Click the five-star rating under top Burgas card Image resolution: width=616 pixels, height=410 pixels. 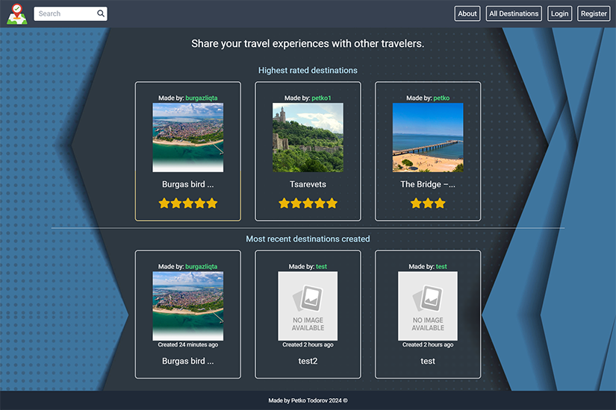(x=188, y=203)
